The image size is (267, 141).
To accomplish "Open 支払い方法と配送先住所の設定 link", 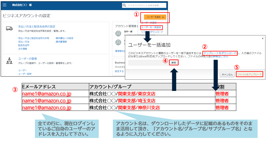I will tap(37, 26).
